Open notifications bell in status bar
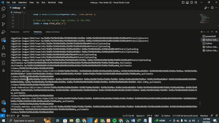 pyautogui.click(x=217, y=116)
